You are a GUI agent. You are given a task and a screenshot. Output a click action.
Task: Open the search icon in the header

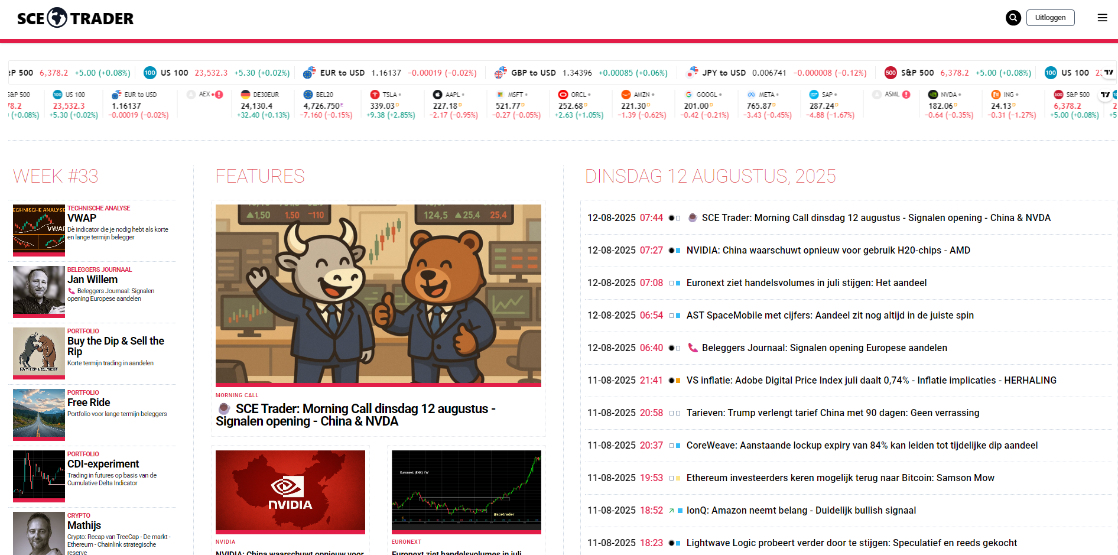tap(1013, 18)
